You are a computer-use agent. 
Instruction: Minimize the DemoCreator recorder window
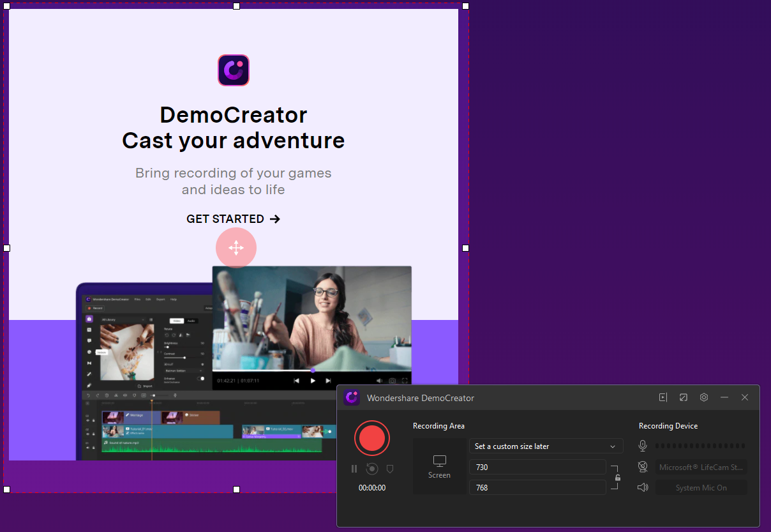[724, 397]
